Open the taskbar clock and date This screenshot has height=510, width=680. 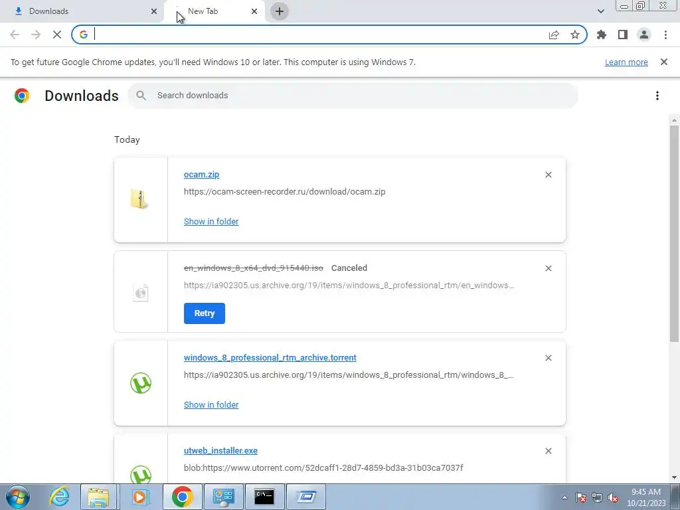click(646, 497)
